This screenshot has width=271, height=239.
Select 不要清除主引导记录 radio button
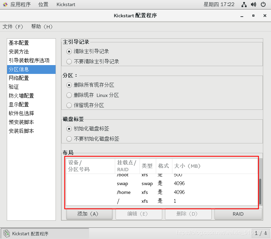pyautogui.click(x=69, y=62)
